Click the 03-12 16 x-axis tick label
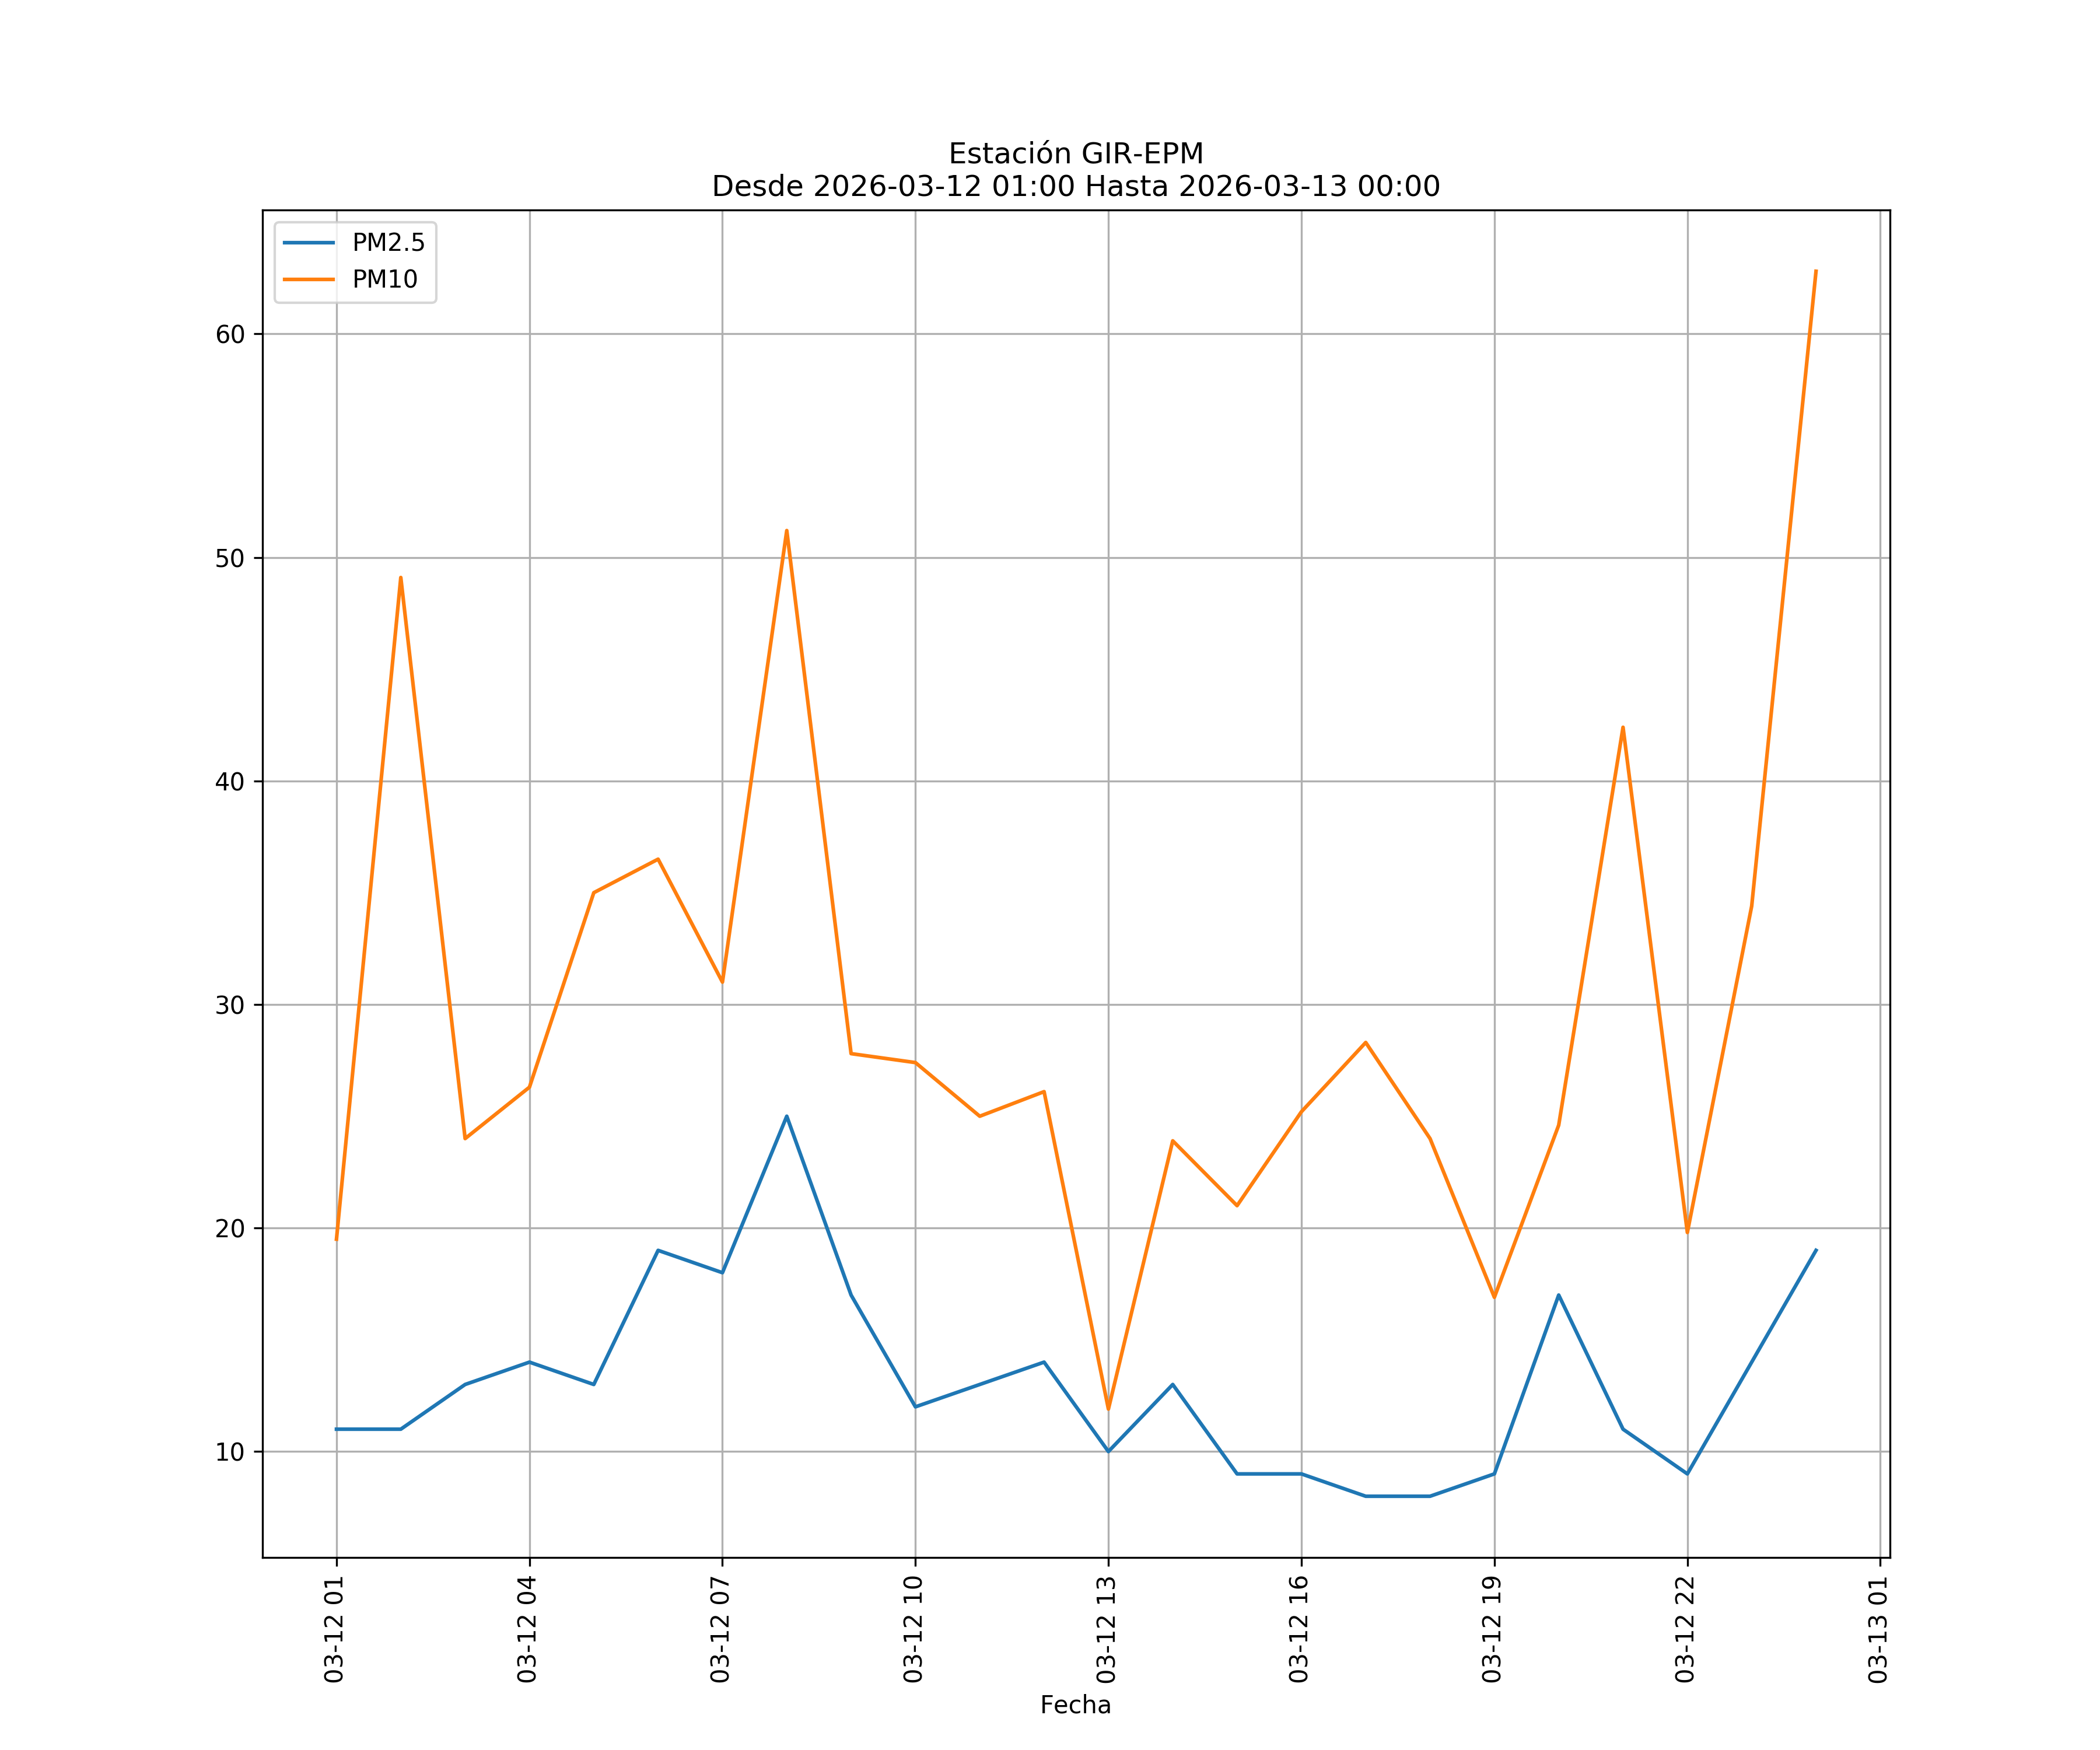 click(x=1299, y=1629)
